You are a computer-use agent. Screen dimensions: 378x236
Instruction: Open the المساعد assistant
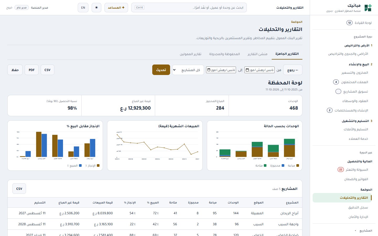click(x=116, y=8)
